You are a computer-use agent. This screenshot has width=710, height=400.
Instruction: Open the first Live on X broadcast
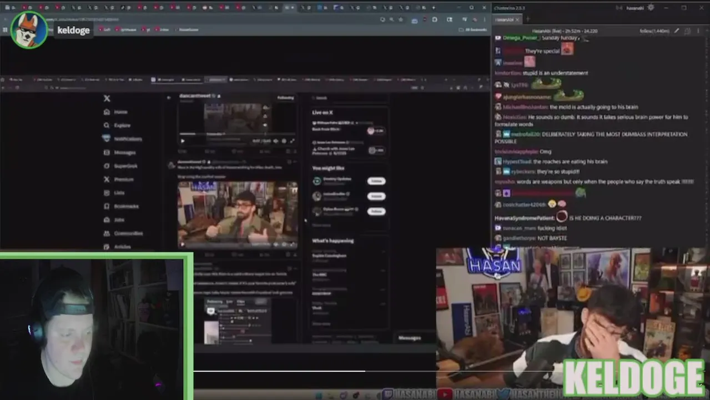(x=349, y=126)
